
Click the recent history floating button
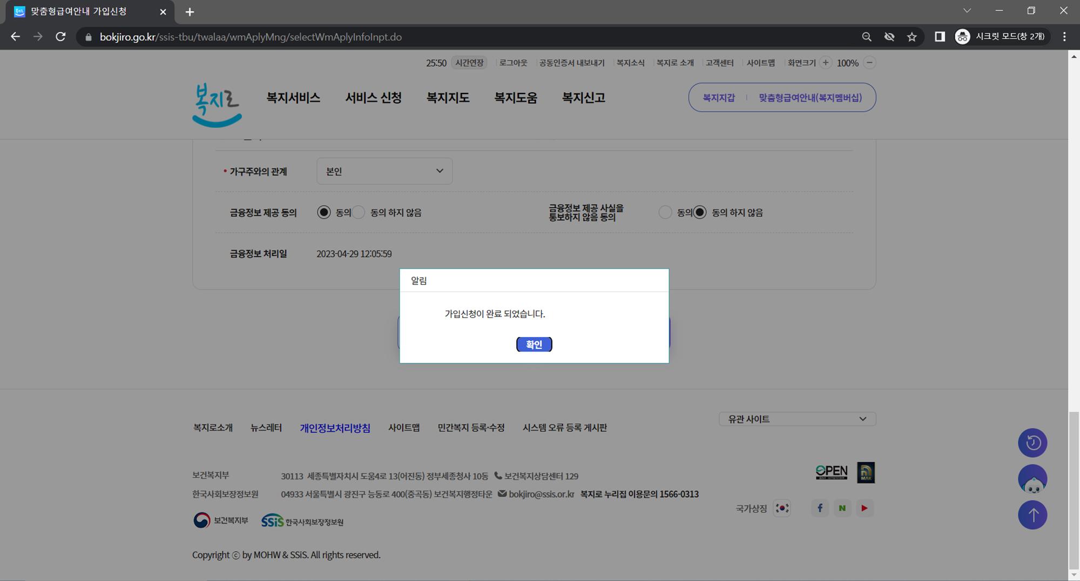(1032, 443)
